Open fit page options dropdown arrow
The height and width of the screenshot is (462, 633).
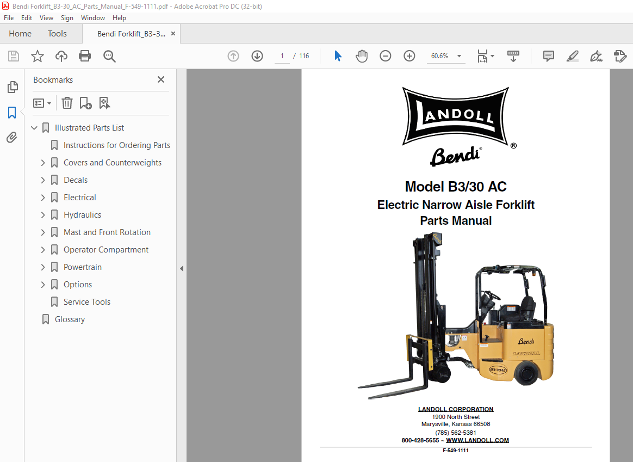(x=492, y=56)
